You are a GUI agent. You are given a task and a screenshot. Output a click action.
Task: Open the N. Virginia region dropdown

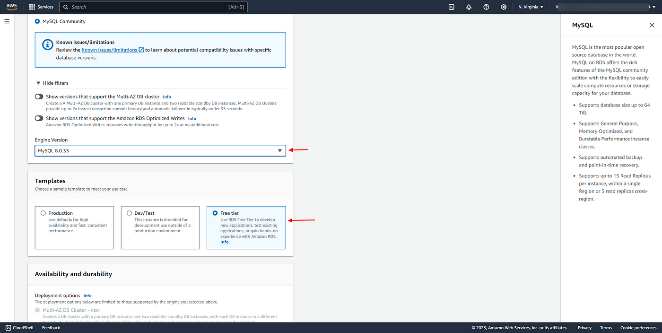click(x=531, y=7)
